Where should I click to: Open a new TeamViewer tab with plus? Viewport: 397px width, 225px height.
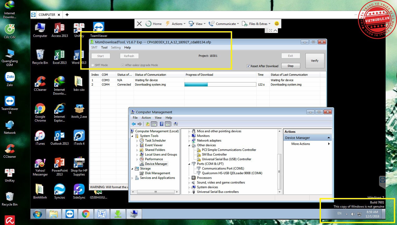(x=67, y=15)
